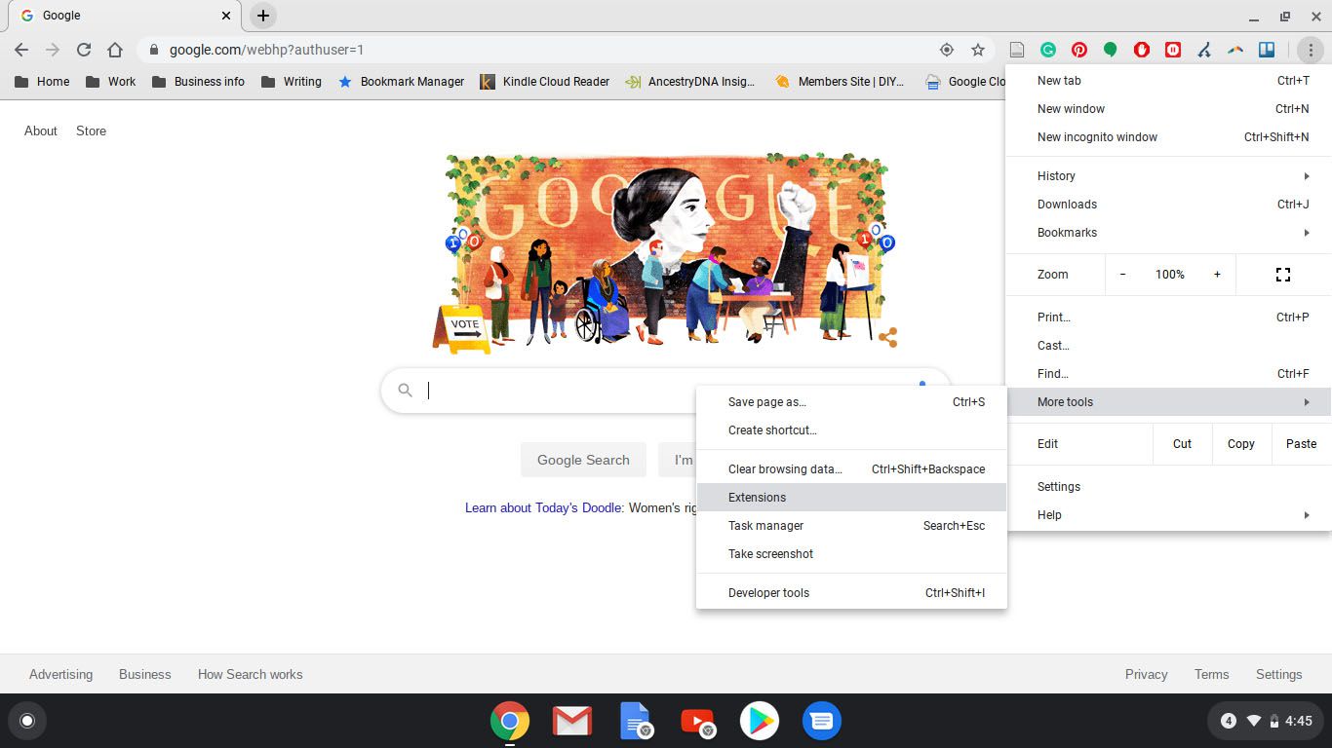
Task: Click the launcher circle button
Action: (27, 721)
